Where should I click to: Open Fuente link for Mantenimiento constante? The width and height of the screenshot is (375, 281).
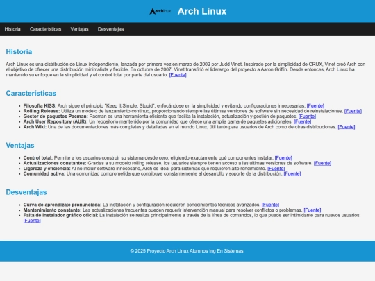312,210
